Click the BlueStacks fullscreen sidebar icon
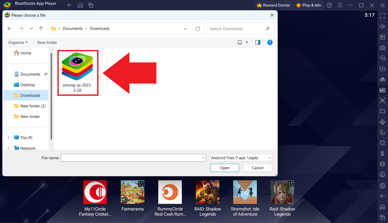 pyautogui.click(x=382, y=16)
